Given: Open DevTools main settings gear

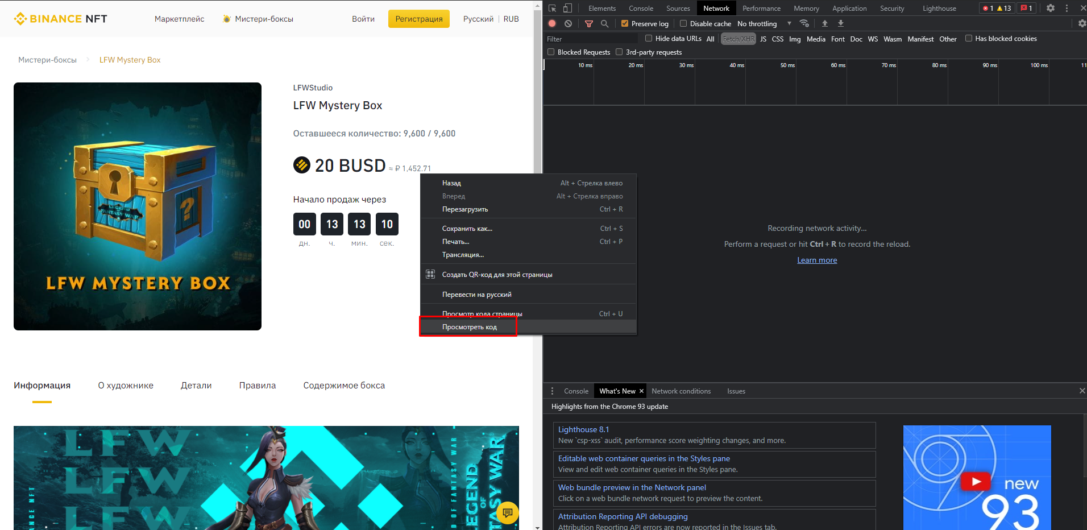Looking at the screenshot, I should 1051,8.
